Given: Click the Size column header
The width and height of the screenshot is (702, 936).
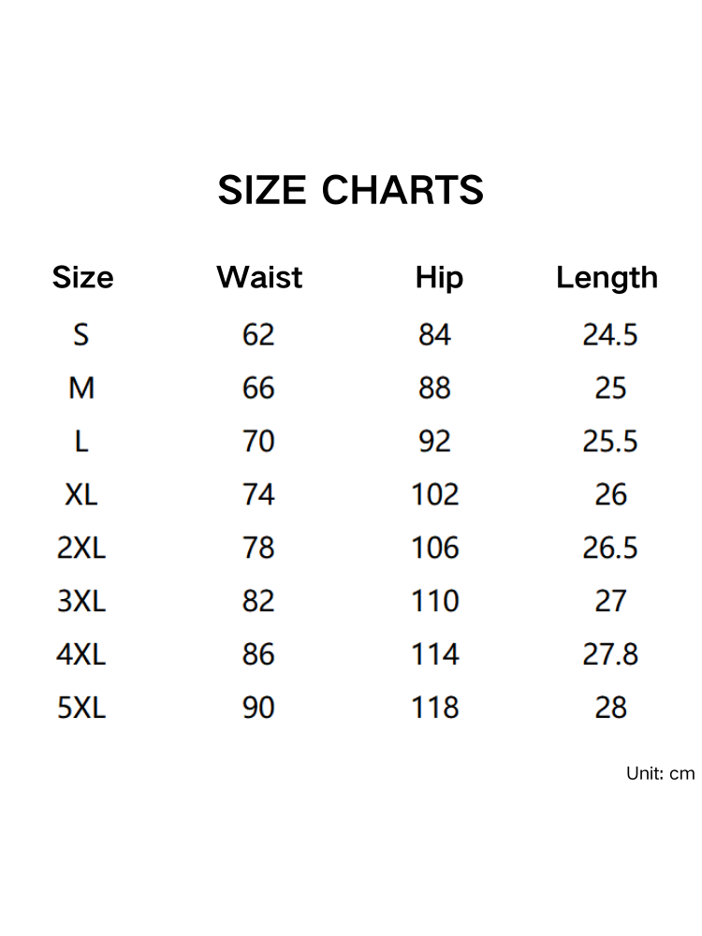Looking at the screenshot, I should 82,278.
